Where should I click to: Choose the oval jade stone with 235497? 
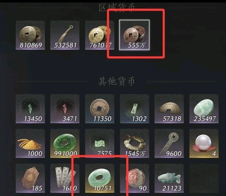point(204,109)
